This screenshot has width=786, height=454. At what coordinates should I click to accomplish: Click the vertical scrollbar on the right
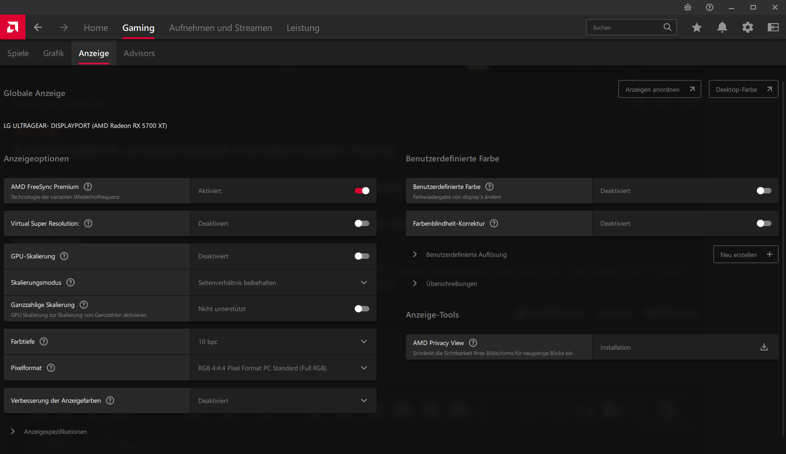[x=783, y=259]
